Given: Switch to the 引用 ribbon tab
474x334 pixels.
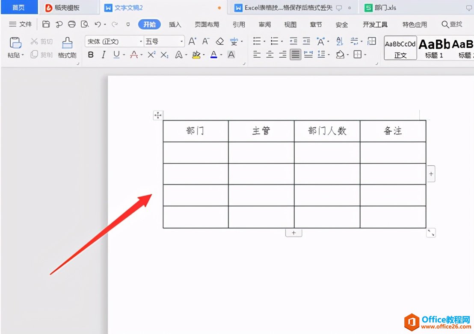Looking at the screenshot, I should click(239, 24).
